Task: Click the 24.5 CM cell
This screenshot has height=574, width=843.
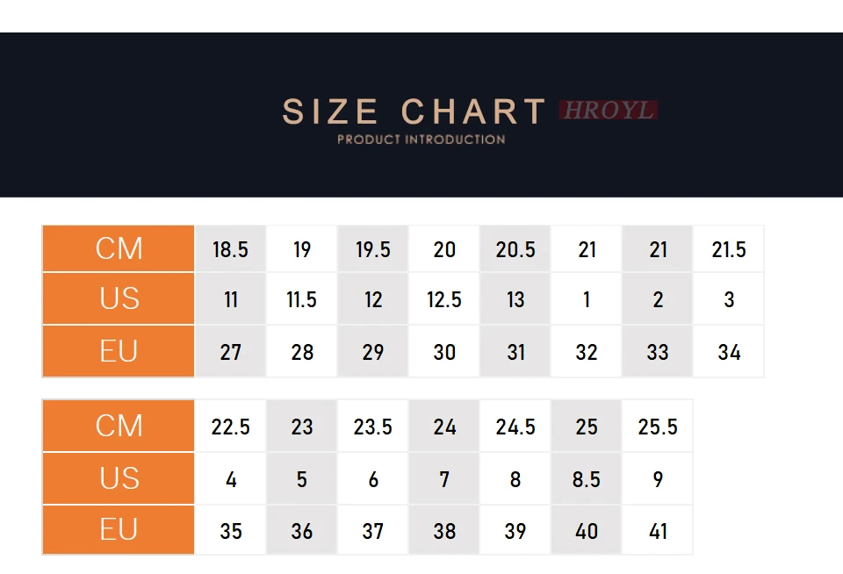Action: pyautogui.click(x=515, y=427)
